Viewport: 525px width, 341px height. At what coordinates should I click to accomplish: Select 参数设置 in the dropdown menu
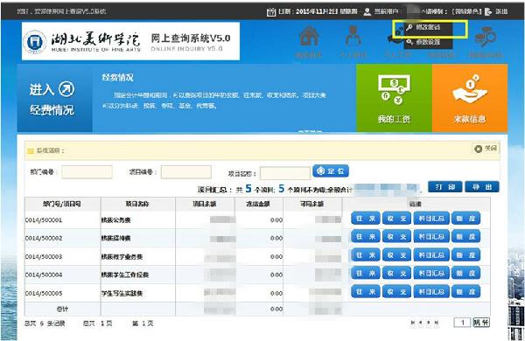tap(428, 42)
